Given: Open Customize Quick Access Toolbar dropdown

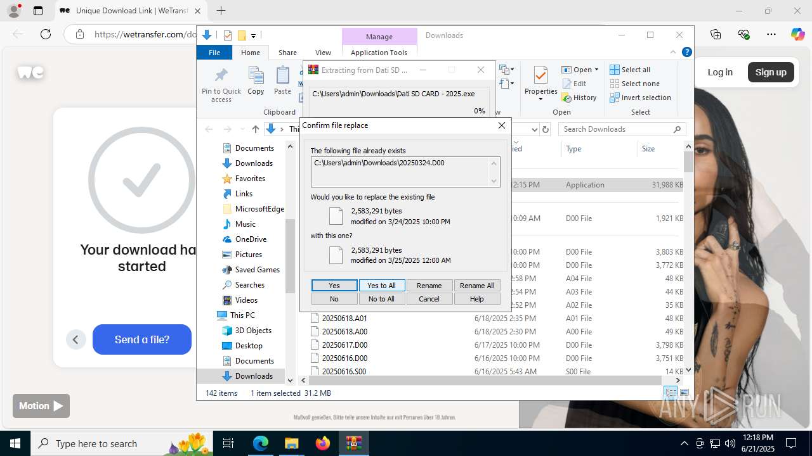Looking at the screenshot, I should click(253, 35).
